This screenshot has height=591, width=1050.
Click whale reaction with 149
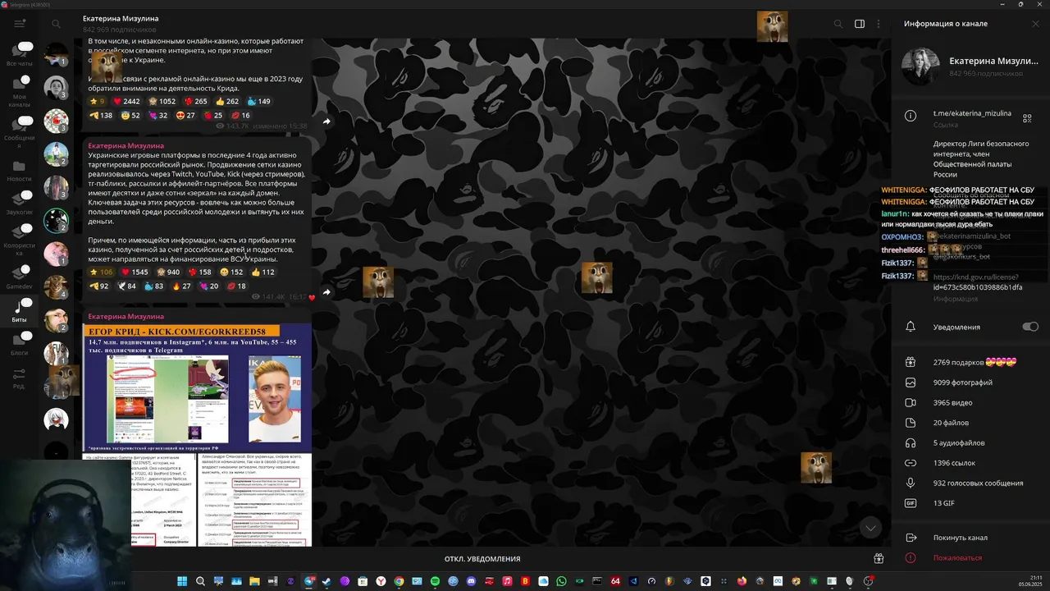[x=258, y=102]
